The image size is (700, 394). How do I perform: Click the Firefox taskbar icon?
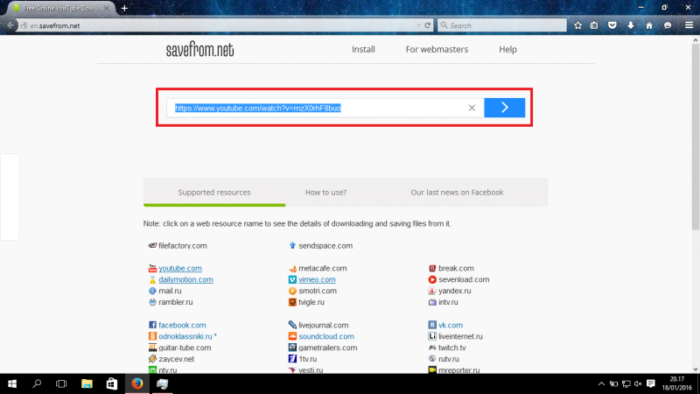(137, 383)
